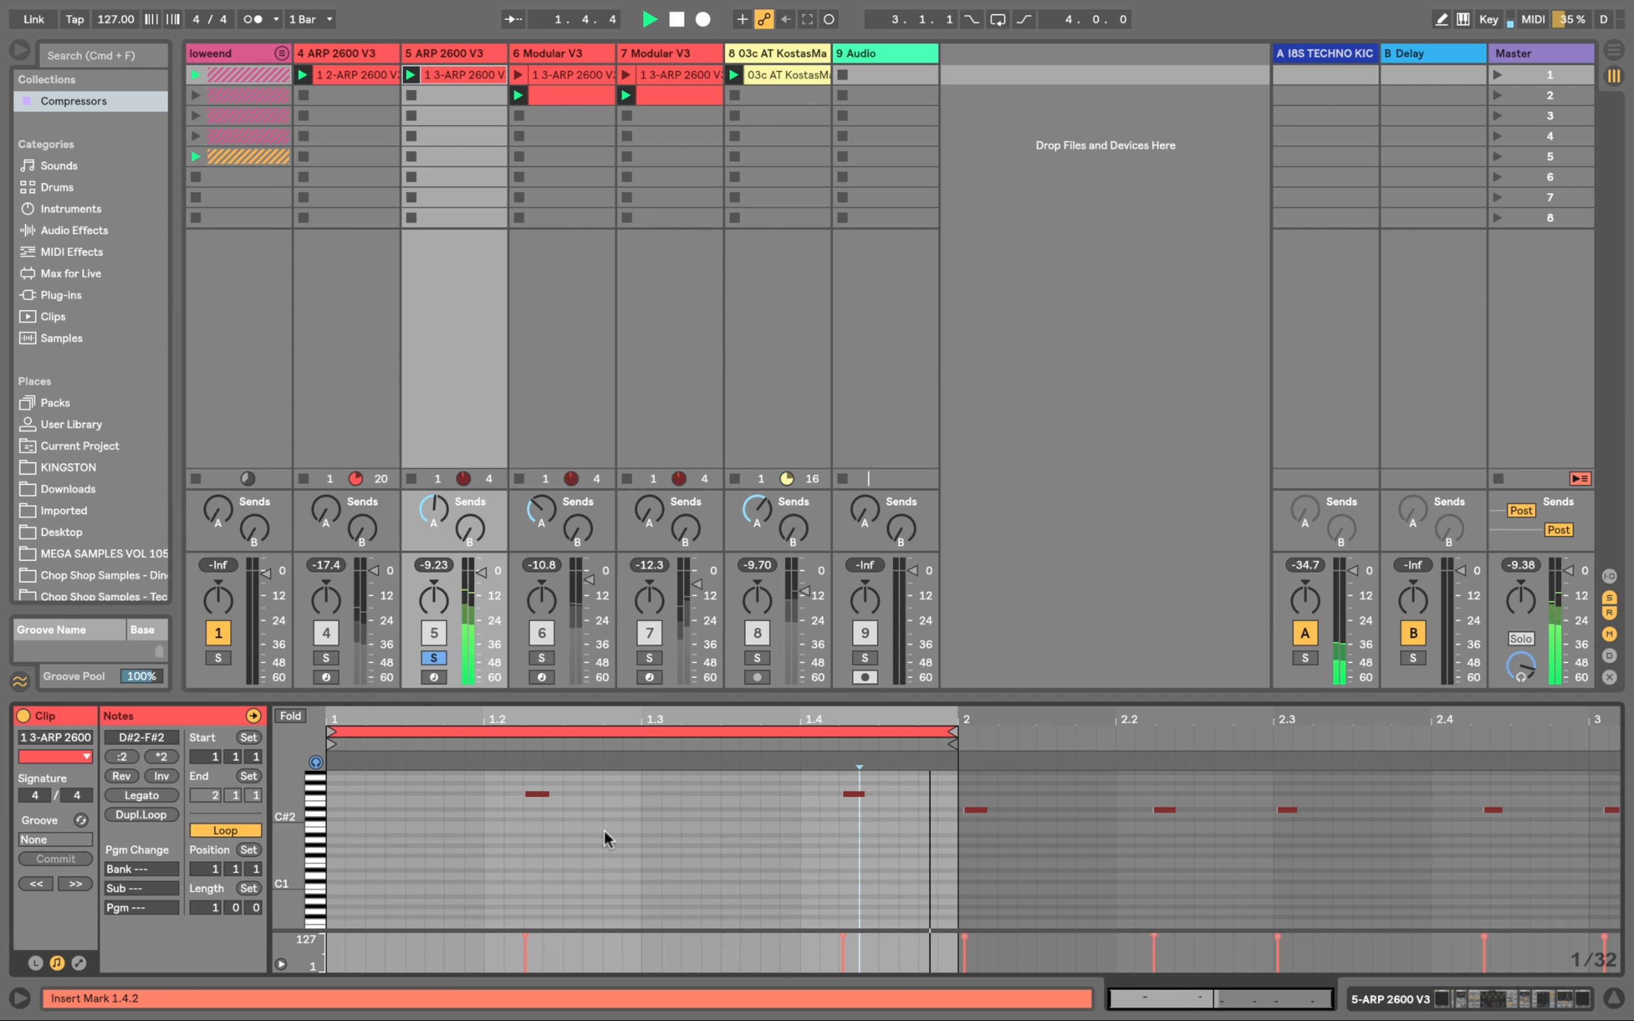The width and height of the screenshot is (1634, 1021).
Task: Click the Capture MIDI icon
Action: pyautogui.click(x=807, y=19)
